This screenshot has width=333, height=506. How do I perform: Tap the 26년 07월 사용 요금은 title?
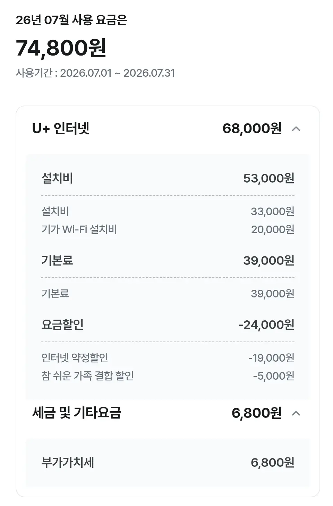[71, 20]
